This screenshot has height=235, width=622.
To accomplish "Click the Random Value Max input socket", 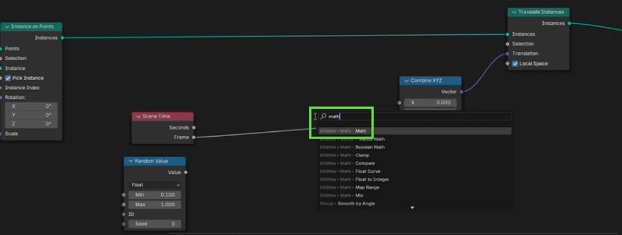I will click(124, 205).
